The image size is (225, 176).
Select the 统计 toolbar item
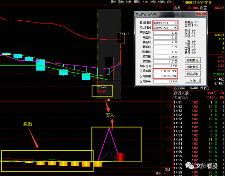(x=129, y=2)
